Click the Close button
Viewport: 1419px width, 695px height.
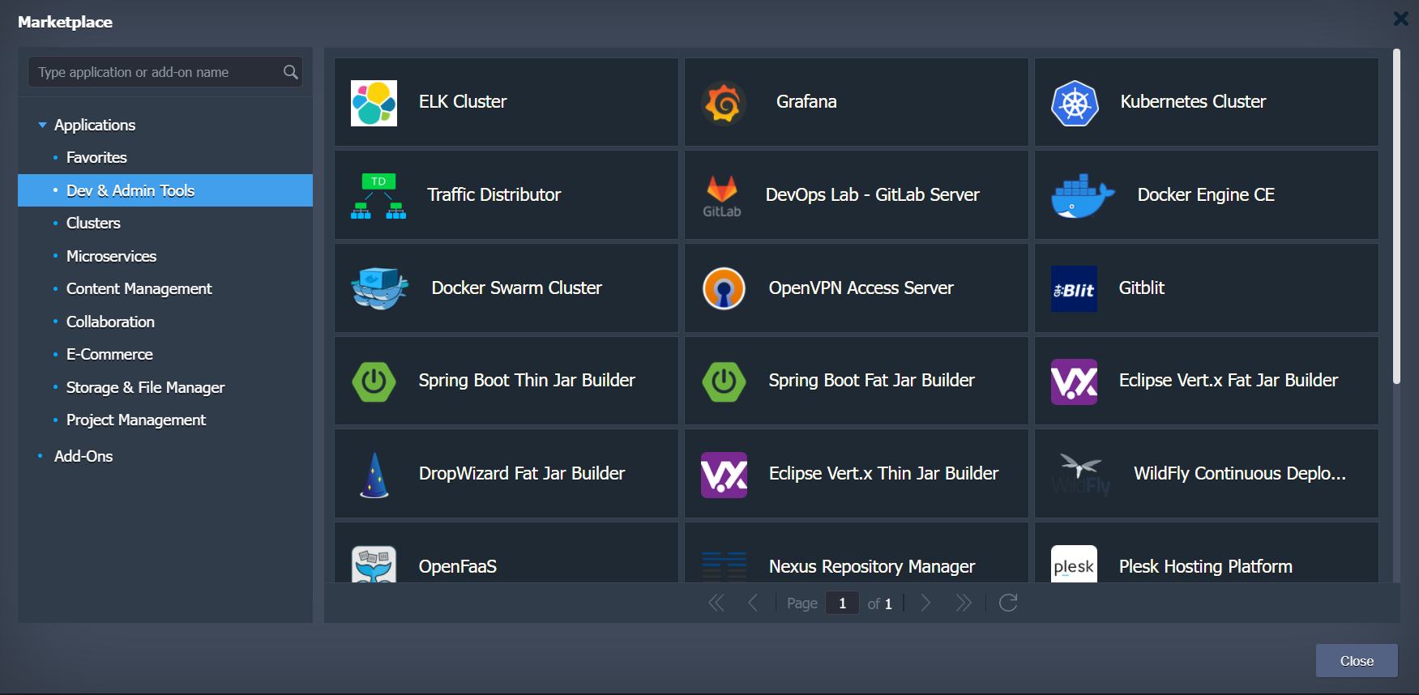pos(1357,661)
